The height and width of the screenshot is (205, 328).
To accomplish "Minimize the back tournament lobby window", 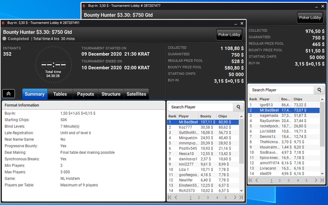I will click(x=316, y=7).
